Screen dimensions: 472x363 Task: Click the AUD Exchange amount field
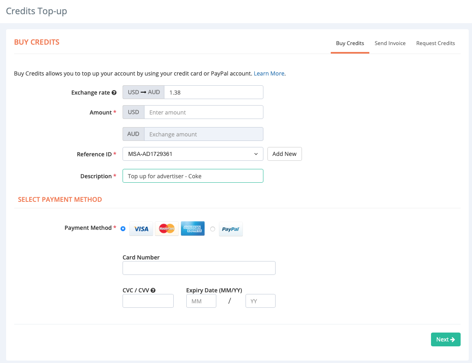[203, 134]
